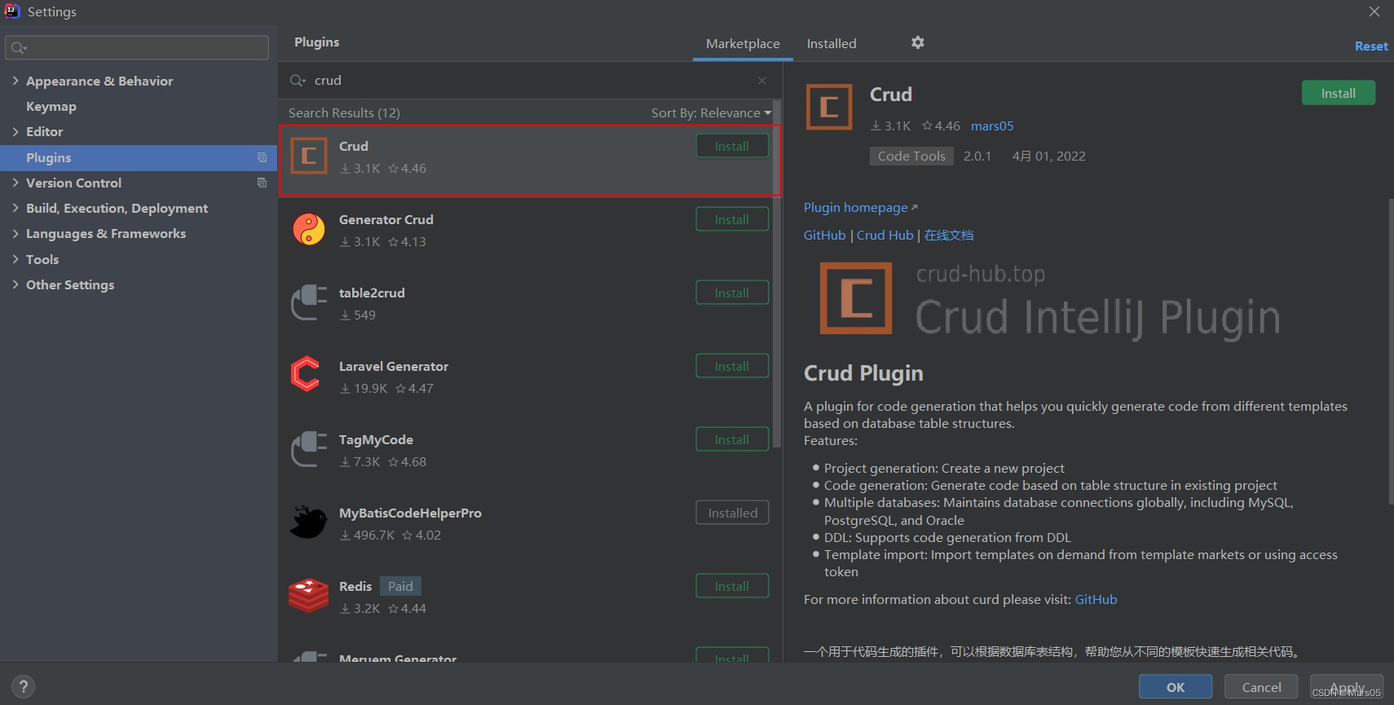
Task: Click the table2crud plug icon
Action: (309, 302)
